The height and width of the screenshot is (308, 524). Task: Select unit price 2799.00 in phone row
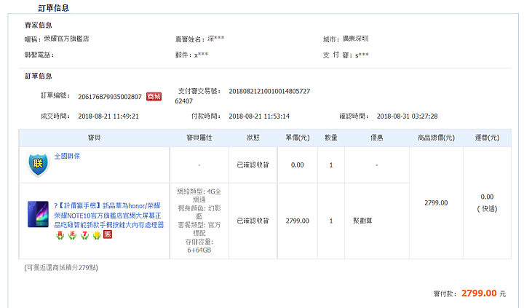[x=298, y=221]
